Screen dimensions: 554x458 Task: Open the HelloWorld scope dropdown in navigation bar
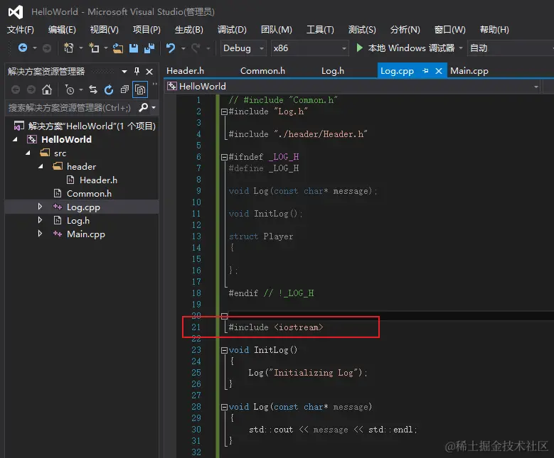pyautogui.click(x=536, y=87)
